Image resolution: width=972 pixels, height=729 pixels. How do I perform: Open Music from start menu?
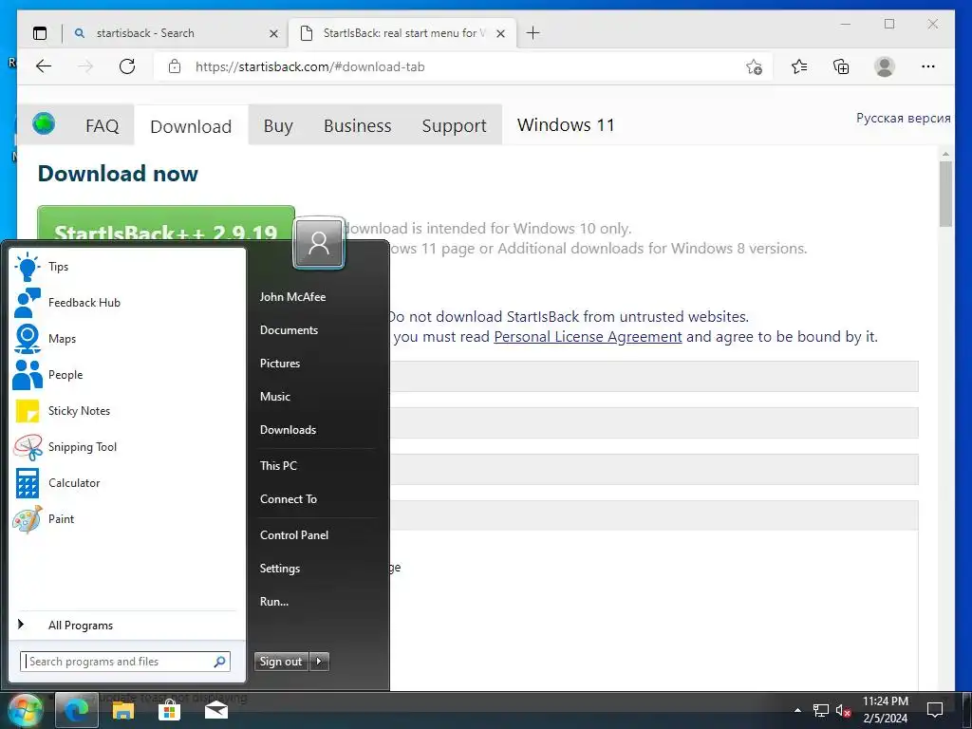pyautogui.click(x=275, y=397)
